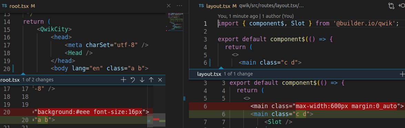This screenshot has width=405, height=128.
Task: Click 'return (' on root.tsx line 14
Action: click(37, 22)
